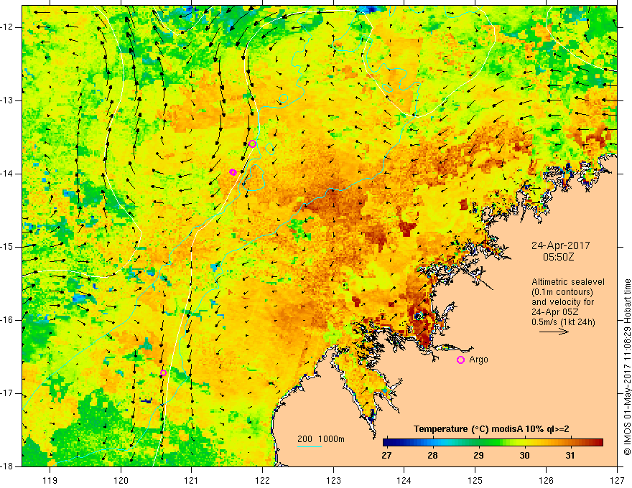Click the 'Temperature (°C) modisA 10% ql>=2' title
Image resolution: width=632 pixels, height=488 pixels.
click(491, 429)
